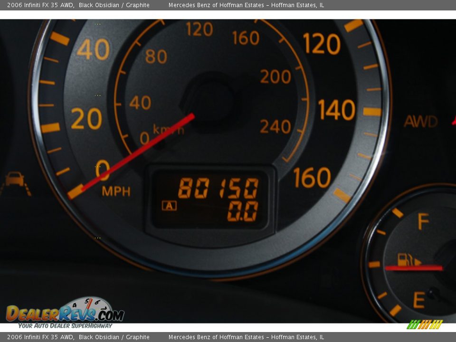Click the 160 on the inner km/h scale
The image size is (456, 342).
point(246,38)
